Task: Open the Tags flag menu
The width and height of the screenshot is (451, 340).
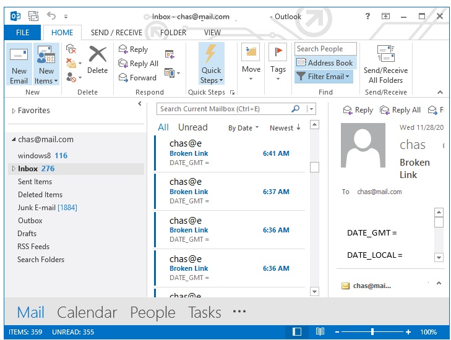Action: (x=278, y=62)
